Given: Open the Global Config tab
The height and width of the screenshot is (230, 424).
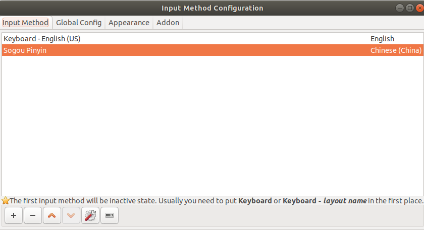Looking at the screenshot, I should click(79, 23).
